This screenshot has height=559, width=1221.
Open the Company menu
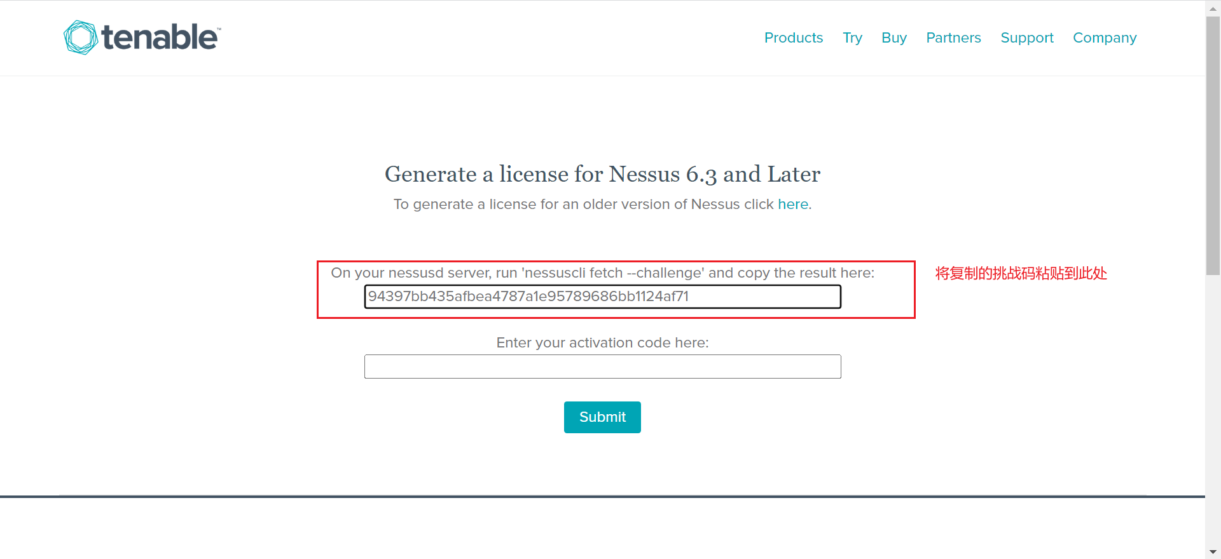click(1105, 37)
